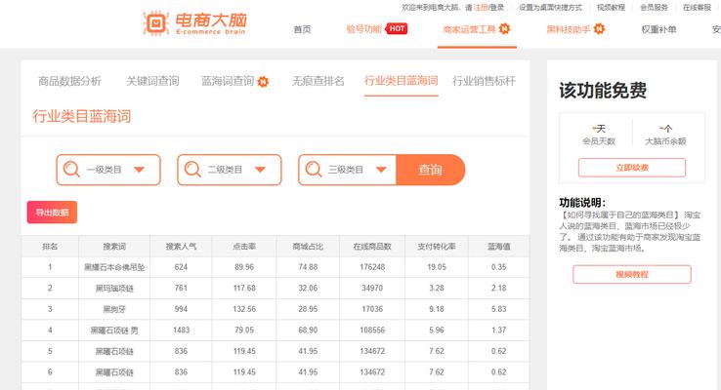Screen dimensions: 721x390
Task: Click the 蓝海值 column header
Action: click(x=498, y=247)
